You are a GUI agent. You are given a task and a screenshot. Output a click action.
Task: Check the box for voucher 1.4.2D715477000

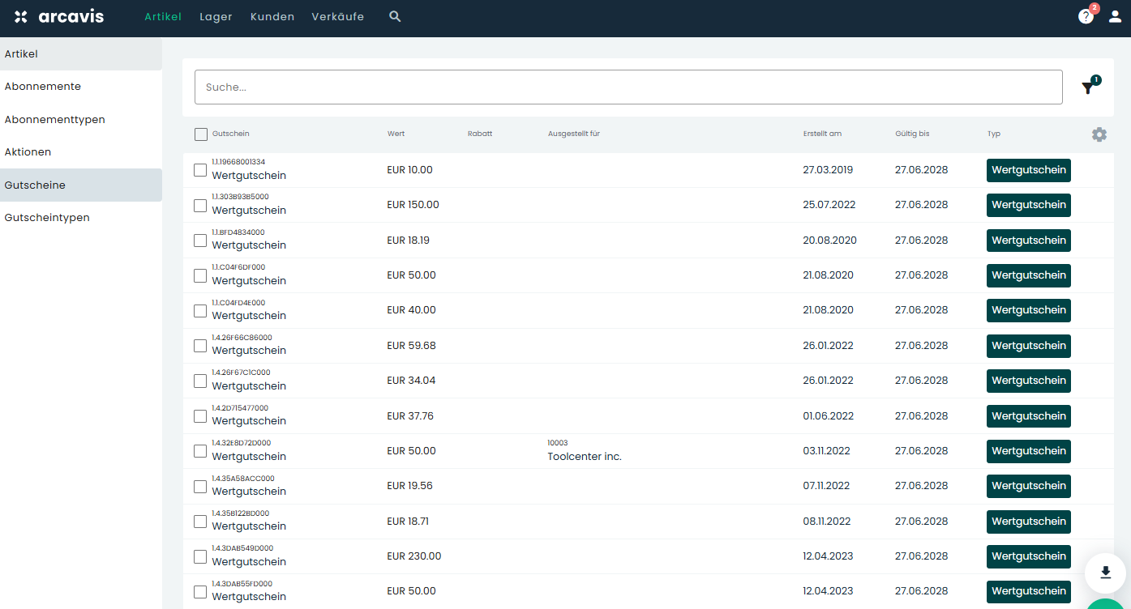click(200, 416)
